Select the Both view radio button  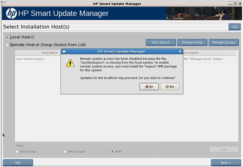coord(113,151)
